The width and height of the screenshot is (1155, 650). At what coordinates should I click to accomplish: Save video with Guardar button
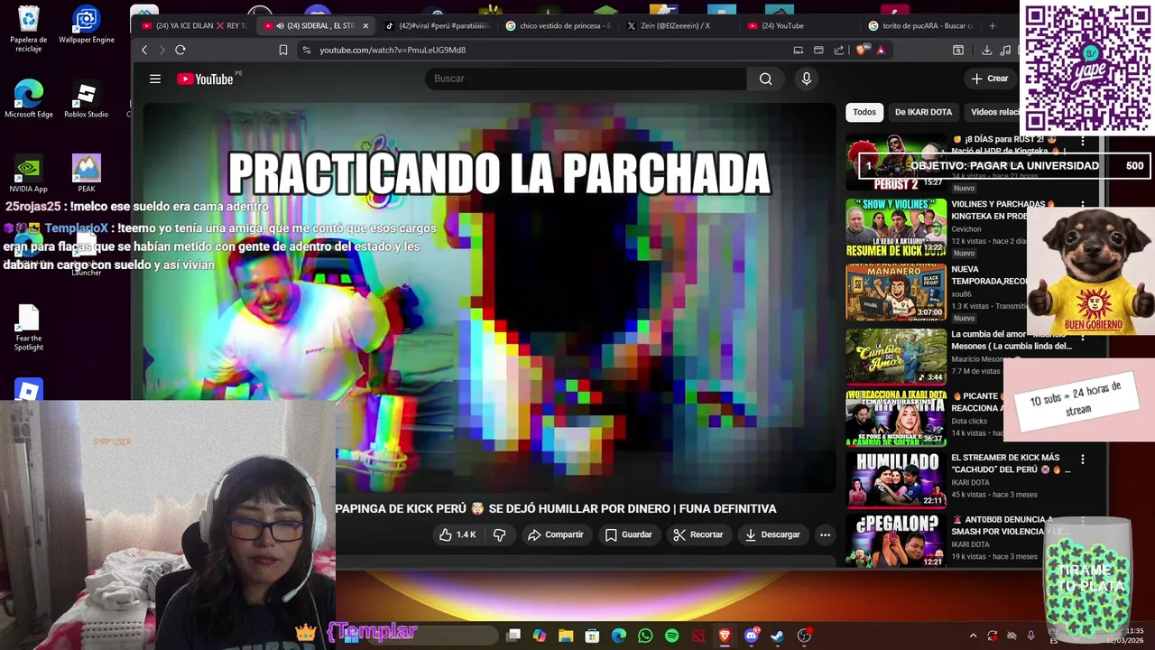point(628,534)
